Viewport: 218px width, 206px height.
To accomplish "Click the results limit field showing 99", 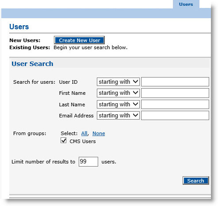I will pyautogui.click(x=88, y=162).
